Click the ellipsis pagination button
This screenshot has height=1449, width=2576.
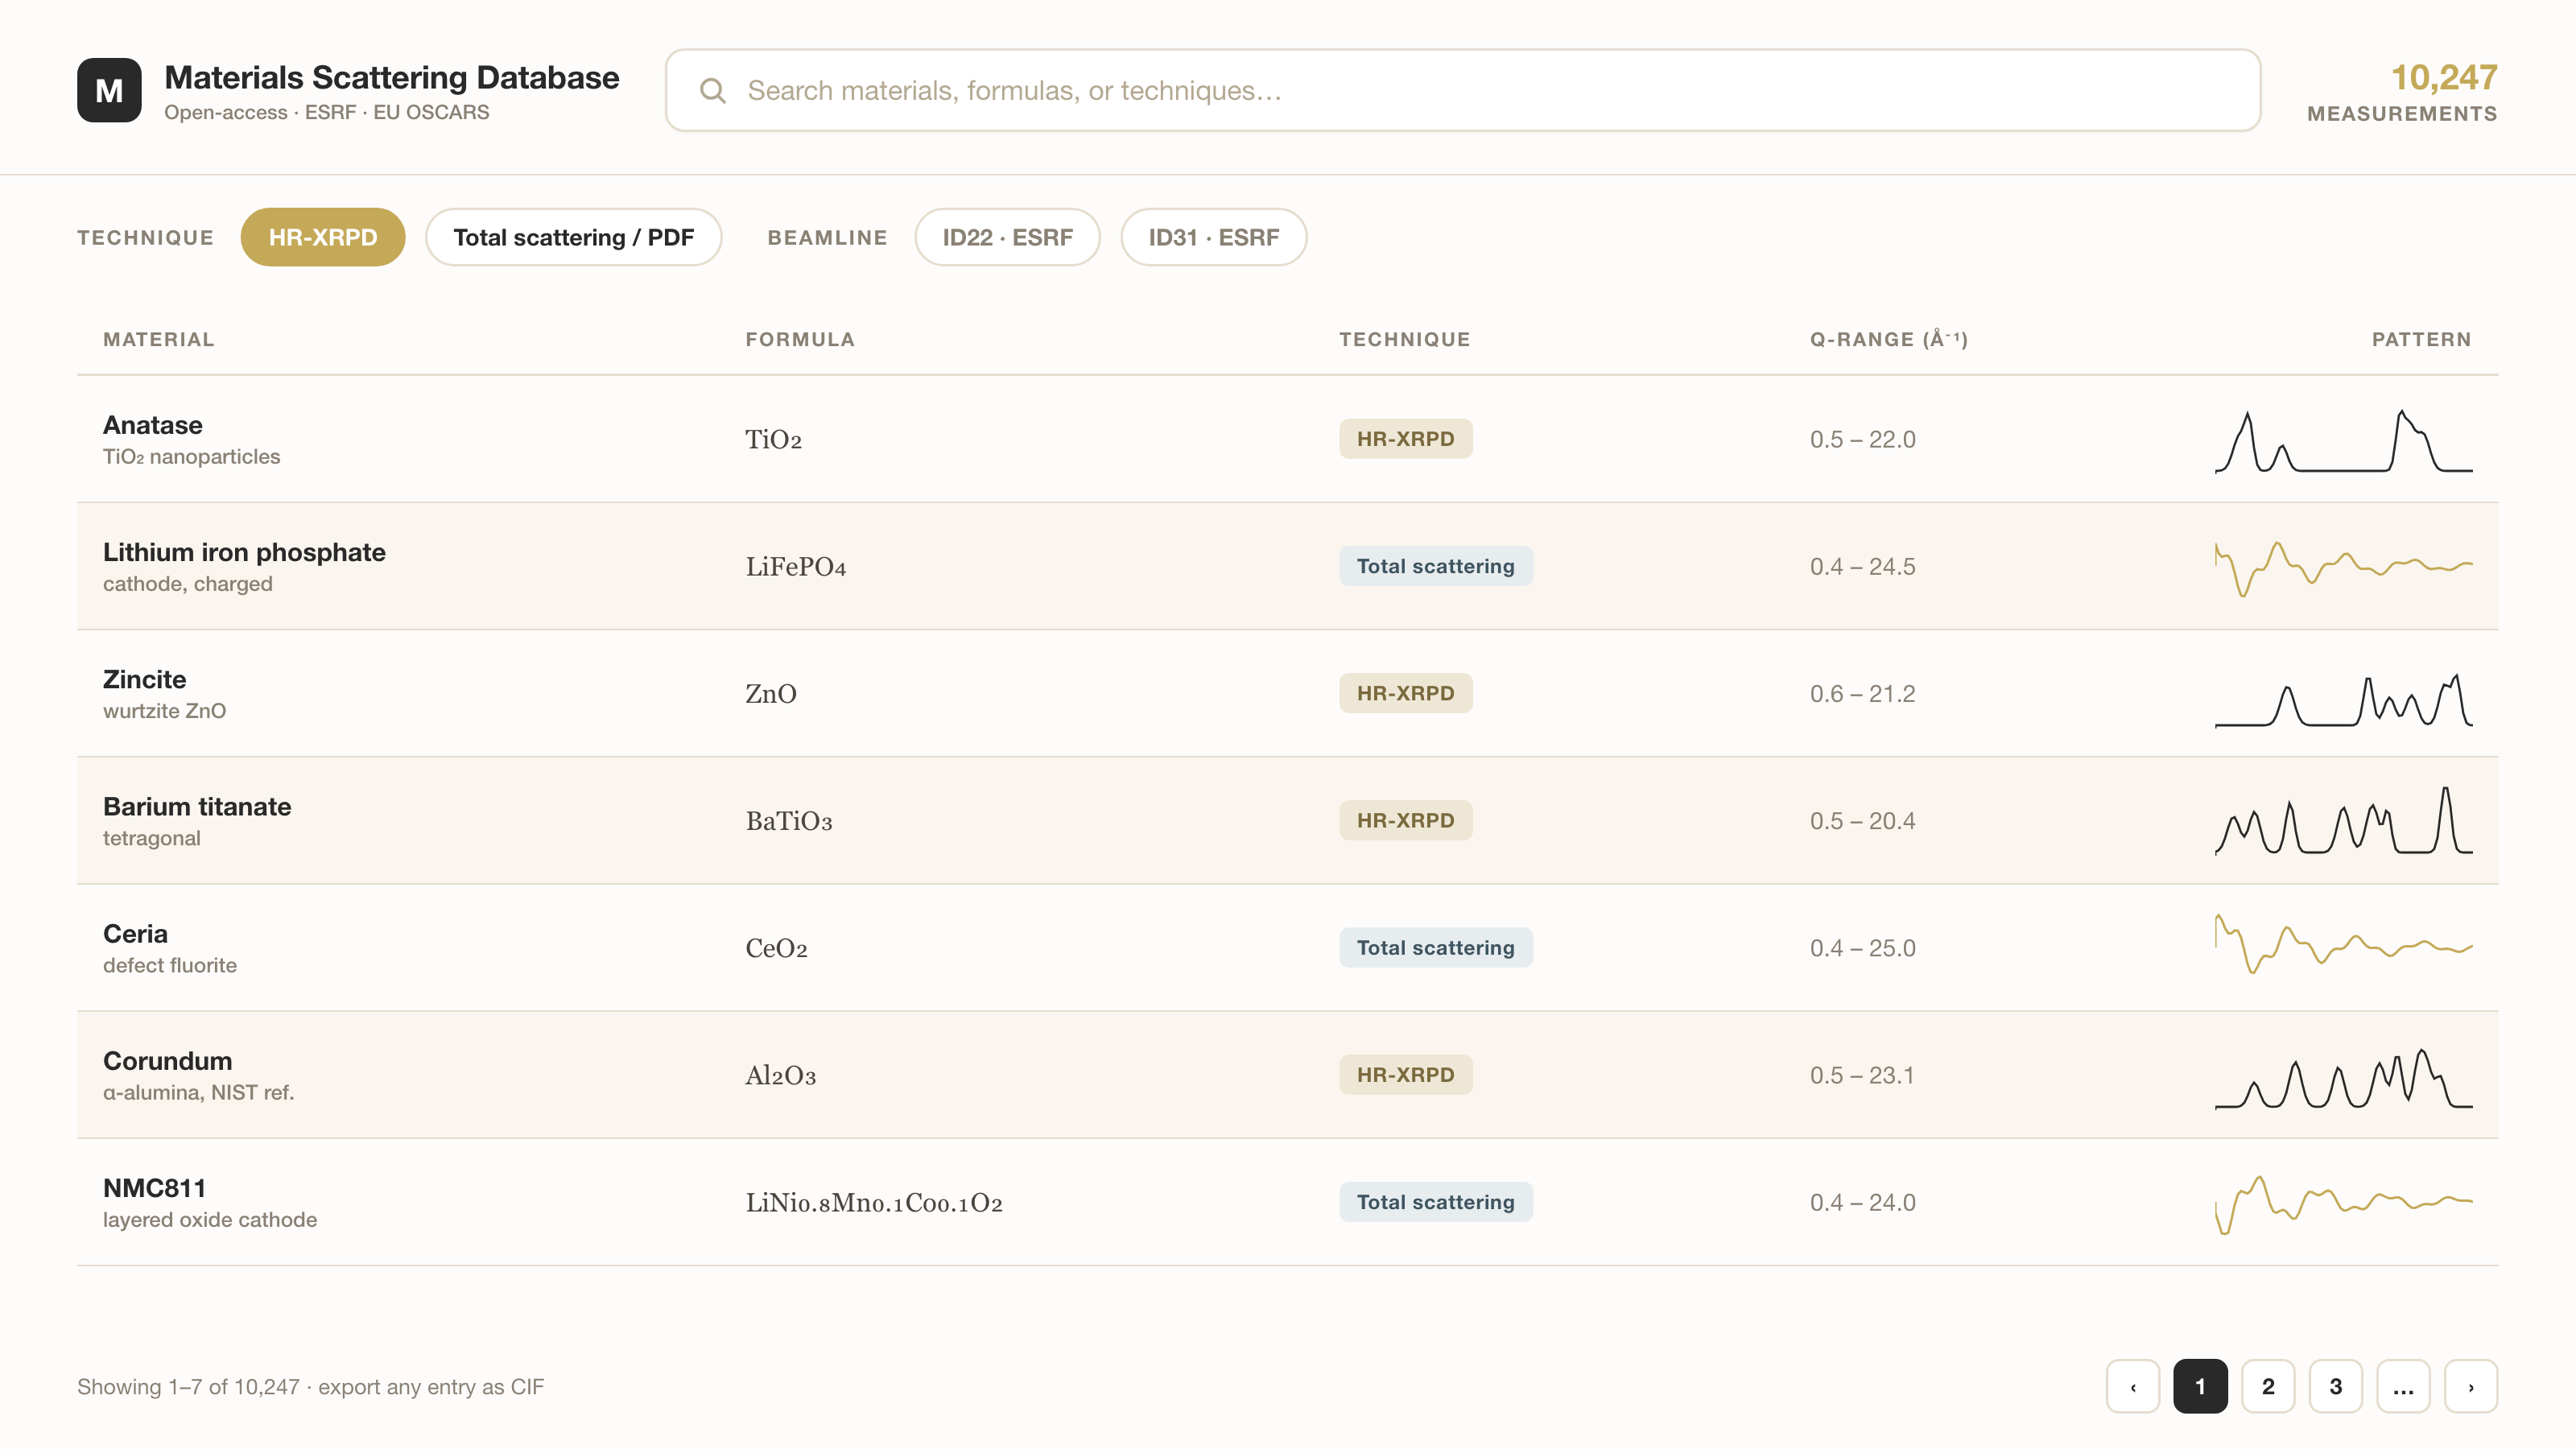coord(2403,1386)
